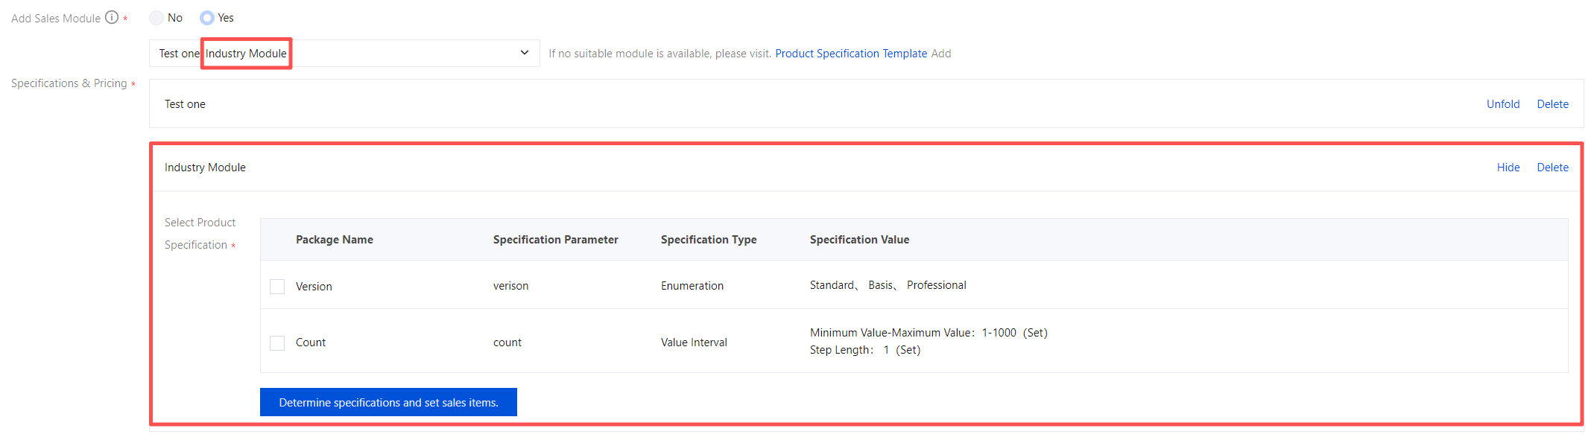Select the No radio button
1591x443 pixels.
tap(156, 18)
